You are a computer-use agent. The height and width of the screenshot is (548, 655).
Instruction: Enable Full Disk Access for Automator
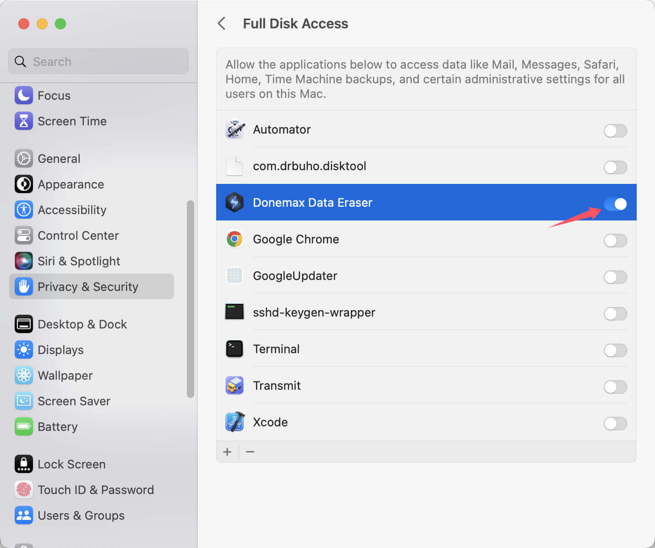pos(615,131)
